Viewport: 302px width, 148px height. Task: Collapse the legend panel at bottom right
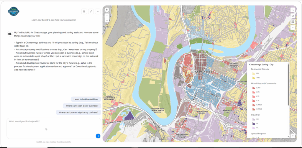coord(293,136)
